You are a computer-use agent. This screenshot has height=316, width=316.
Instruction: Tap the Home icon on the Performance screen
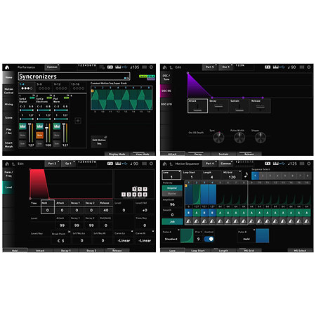(7, 67)
